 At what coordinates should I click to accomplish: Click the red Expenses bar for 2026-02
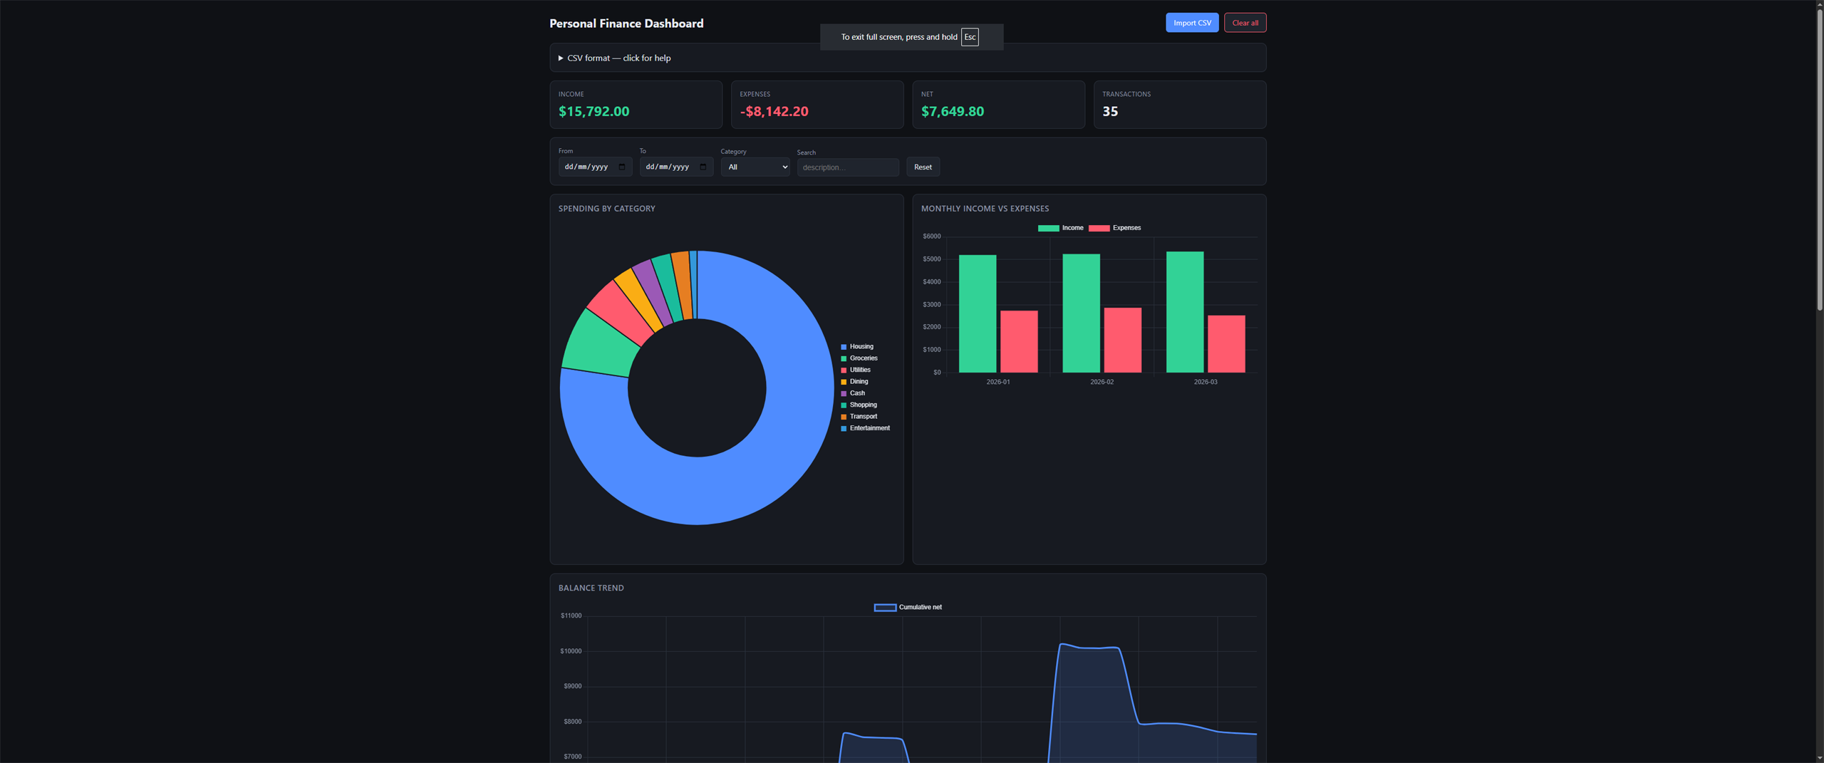pyautogui.click(x=1123, y=340)
